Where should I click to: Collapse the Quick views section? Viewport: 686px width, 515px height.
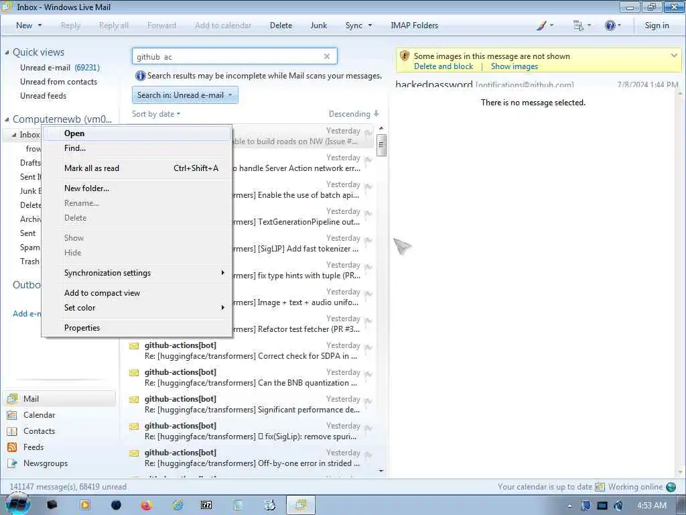pyautogui.click(x=7, y=52)
